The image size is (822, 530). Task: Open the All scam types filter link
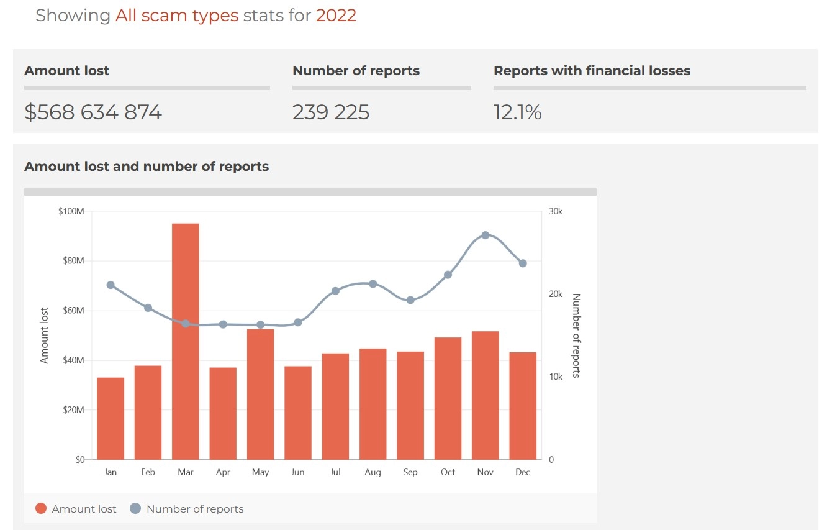177,16
